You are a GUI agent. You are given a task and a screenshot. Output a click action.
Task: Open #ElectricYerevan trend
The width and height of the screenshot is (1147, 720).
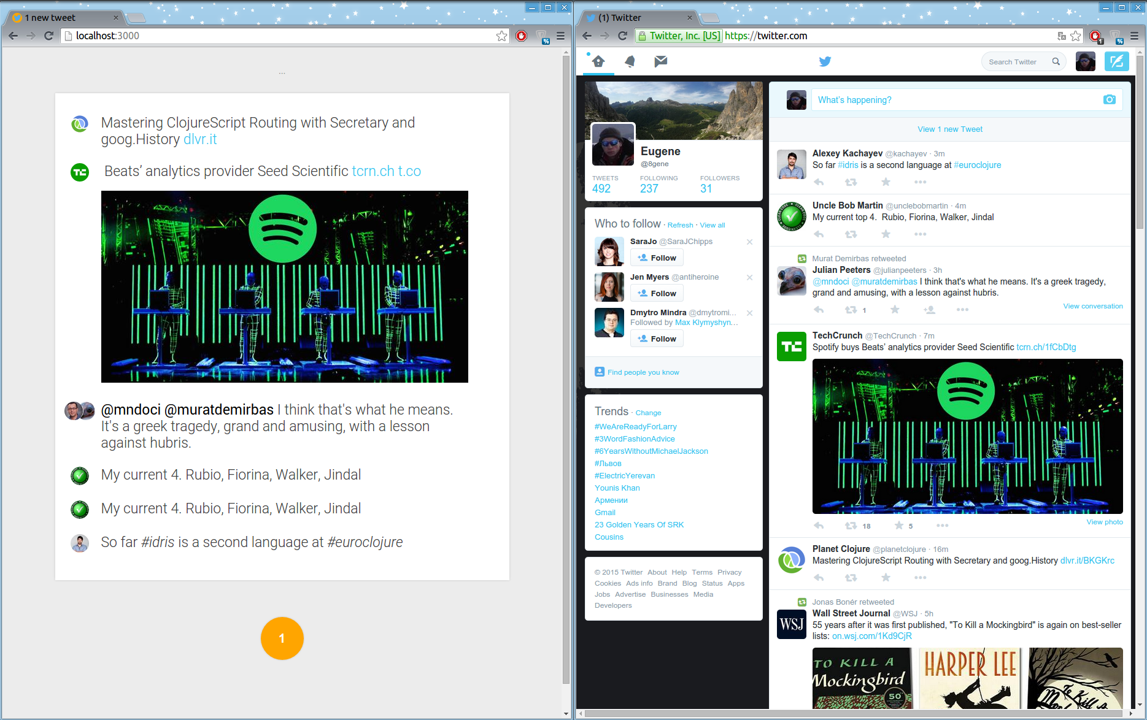click(625, 476)
